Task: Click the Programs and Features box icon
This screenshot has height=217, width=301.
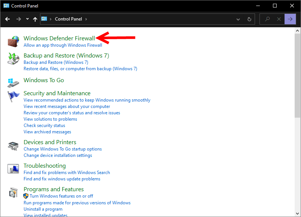Action: click(x=13, y=192)
